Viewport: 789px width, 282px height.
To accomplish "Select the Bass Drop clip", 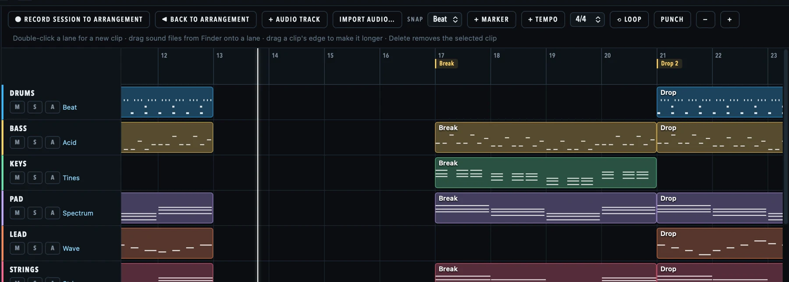I will coord(719,137).
